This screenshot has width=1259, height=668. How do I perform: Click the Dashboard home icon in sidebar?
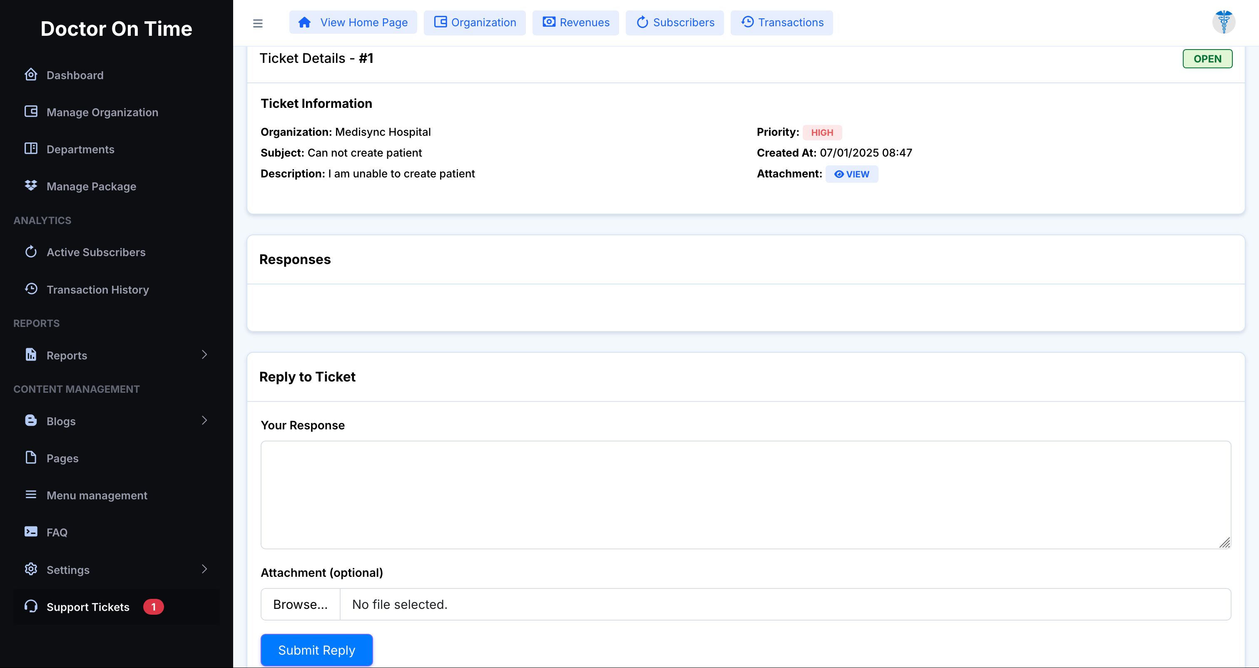click(31, 75)
